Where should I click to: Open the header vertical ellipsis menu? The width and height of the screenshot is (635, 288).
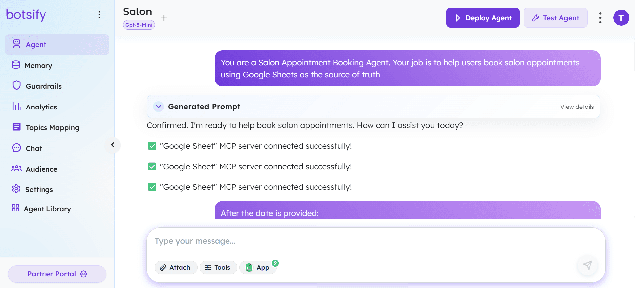600,18
